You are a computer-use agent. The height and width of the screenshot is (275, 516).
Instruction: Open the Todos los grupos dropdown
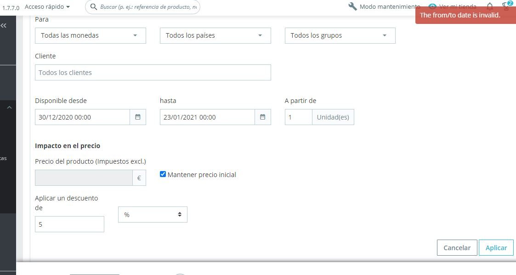(x=340, y=35)
